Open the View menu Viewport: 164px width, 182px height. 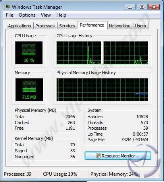click(x=46, y=15)
